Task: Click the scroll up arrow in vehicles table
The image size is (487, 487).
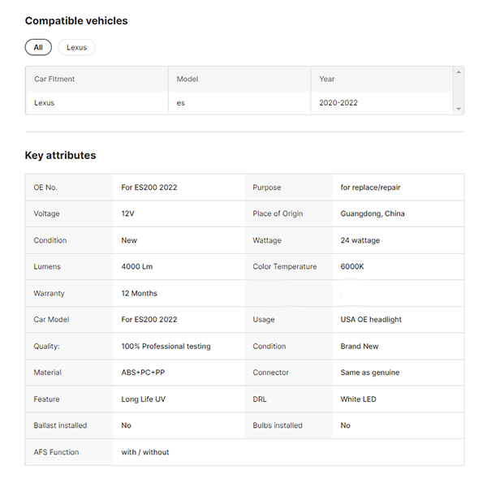Action: point(459,72)
